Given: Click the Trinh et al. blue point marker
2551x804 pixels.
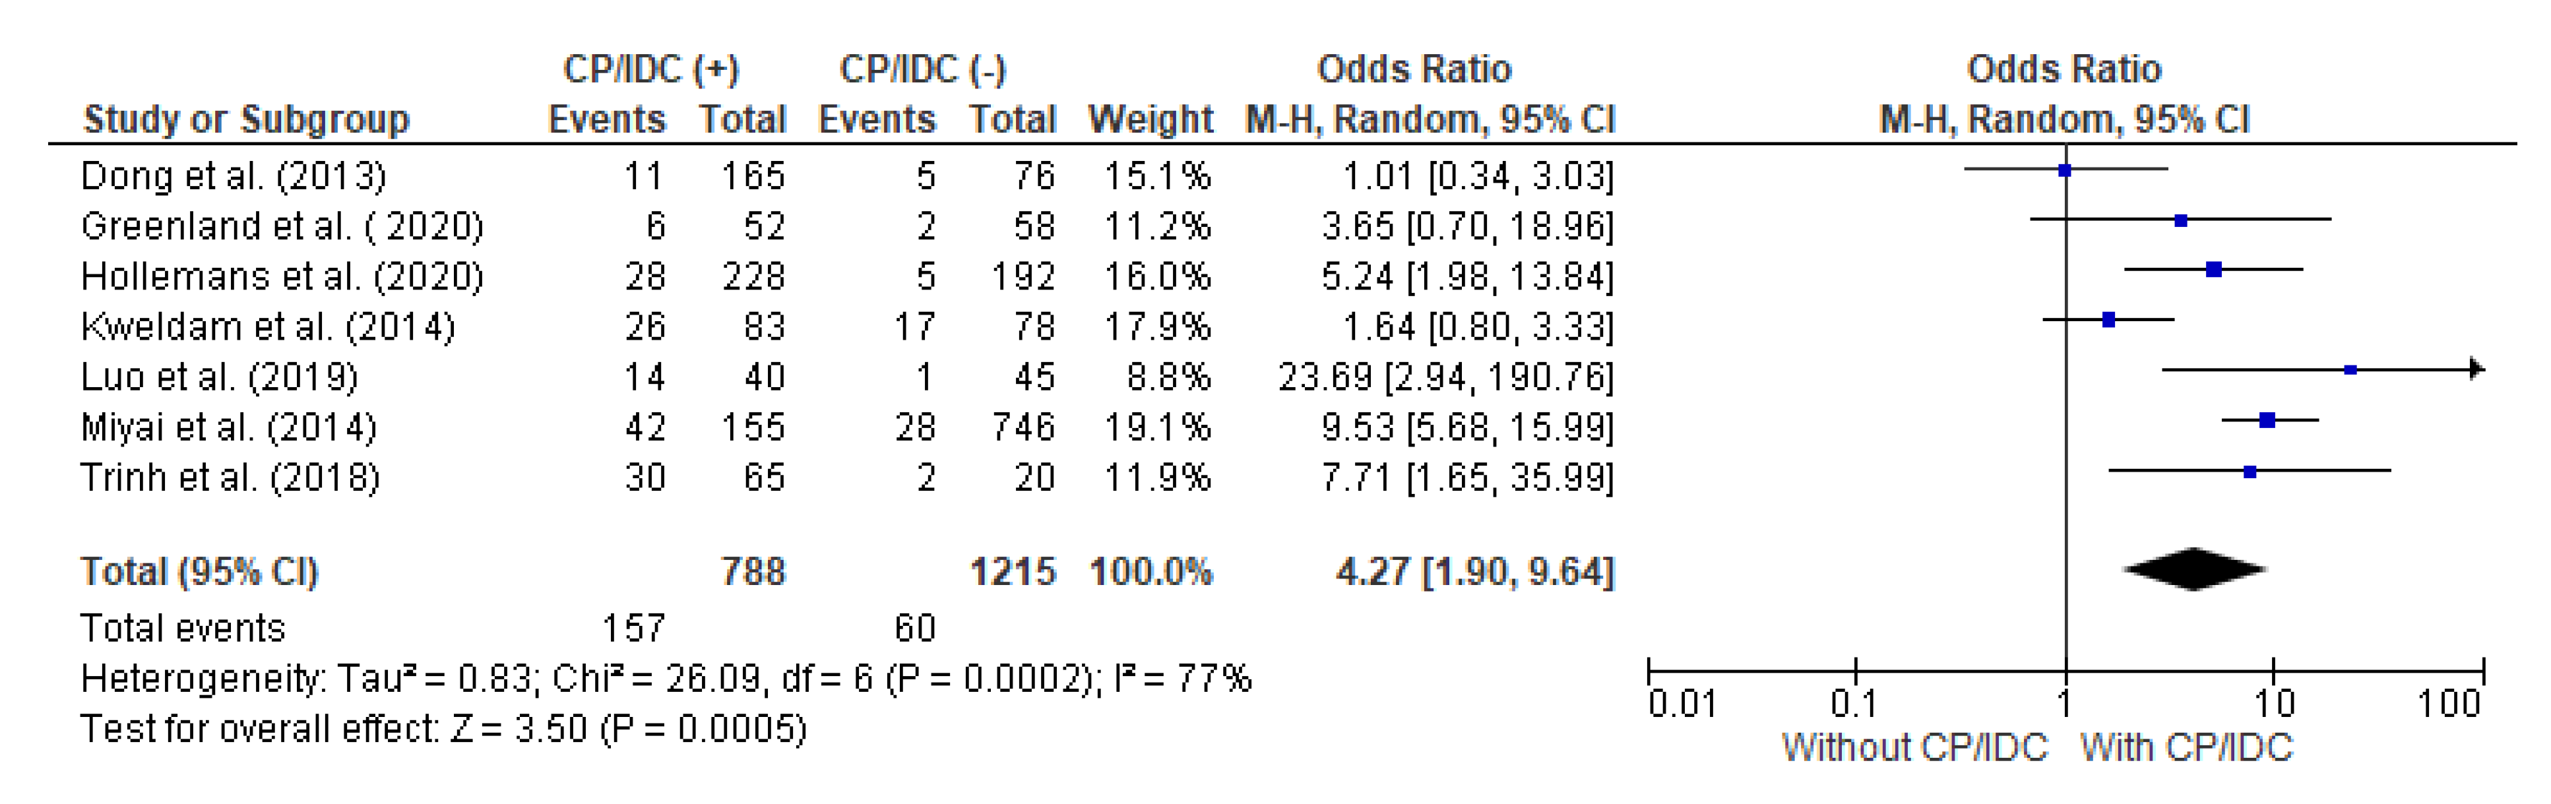Looking at the screenshot, I should click(2250, 472).
